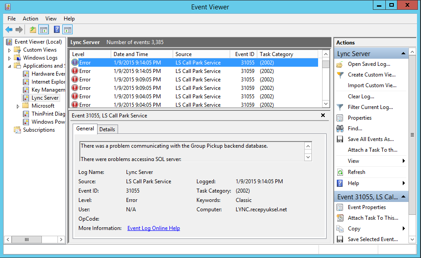Switch to the Details tab
Image resolution: width=421 pixels, height=258 pixels.
[x=107, y=129]
